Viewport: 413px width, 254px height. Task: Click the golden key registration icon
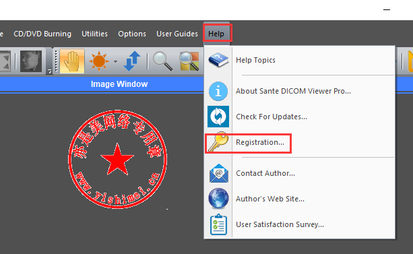pos(218,141)
